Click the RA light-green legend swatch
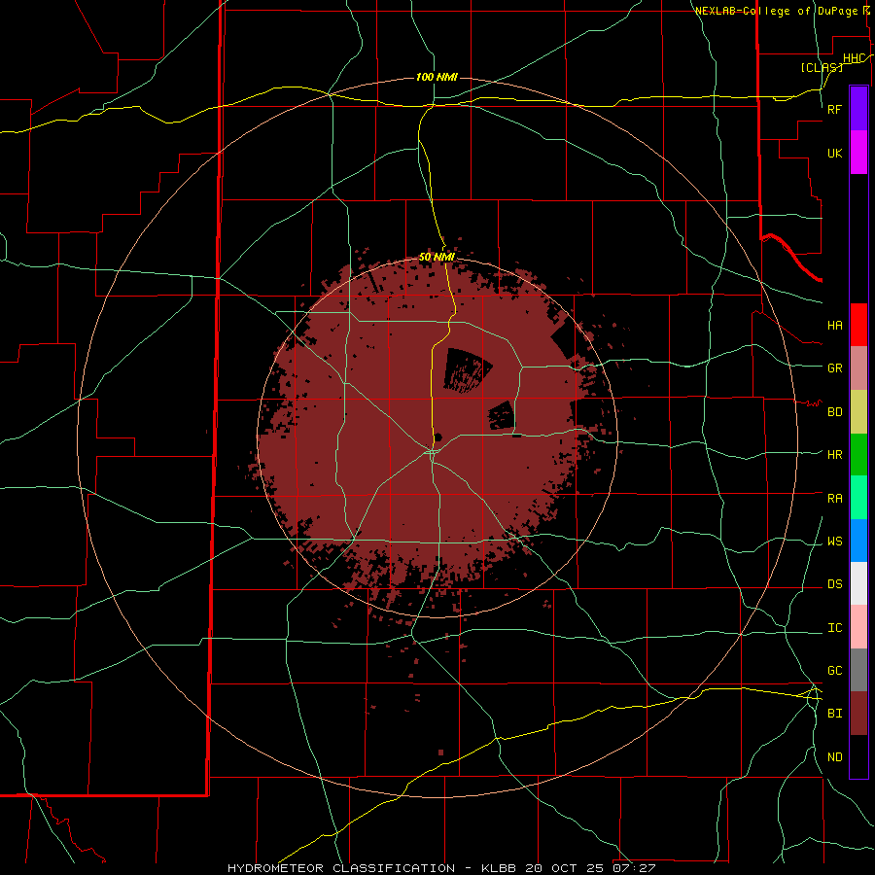The width and height of the screenshot is (875, 875). coord(858,498)
